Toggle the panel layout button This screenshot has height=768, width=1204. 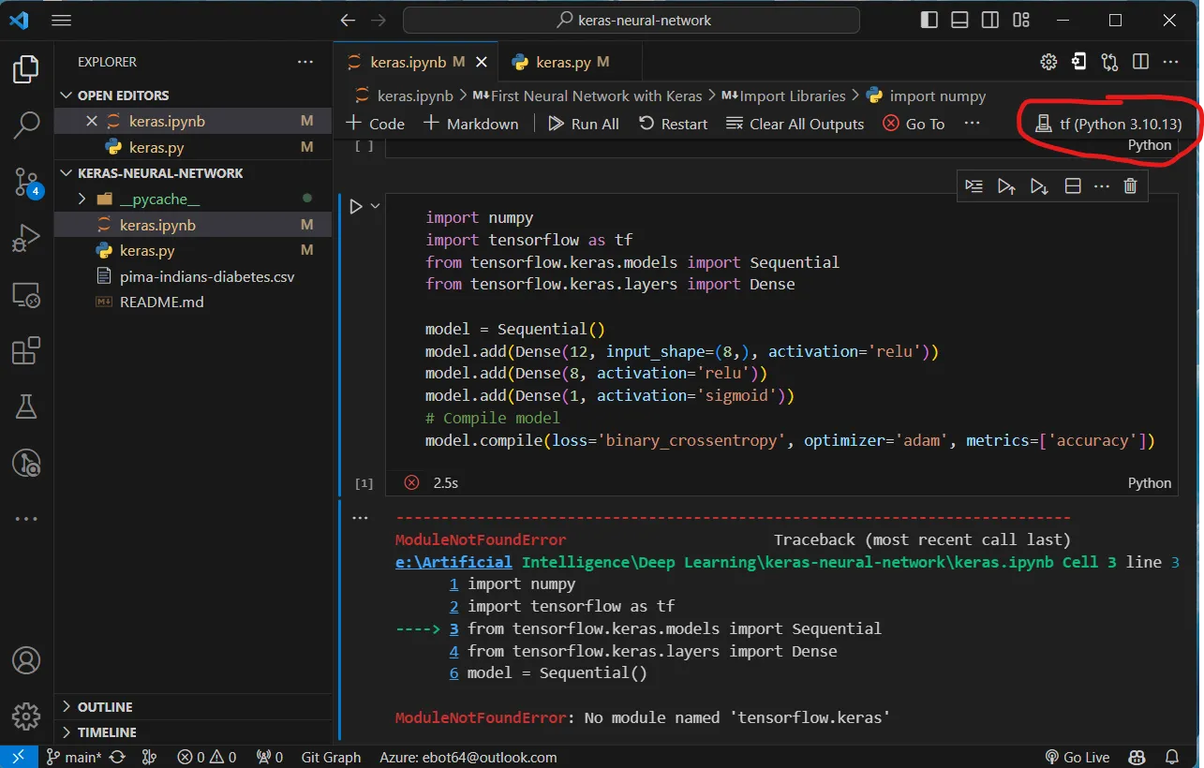(x=959, y=20)
